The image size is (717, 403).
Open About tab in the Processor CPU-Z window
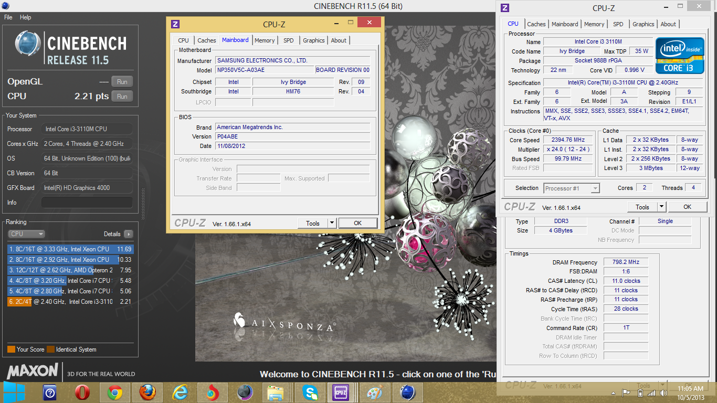tap(668, 24)
